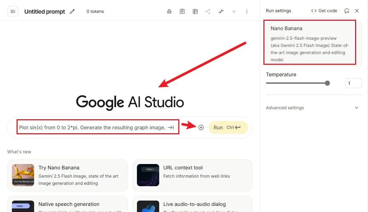Click the Run button
This screenshot has width=368, height=212.
228,127
